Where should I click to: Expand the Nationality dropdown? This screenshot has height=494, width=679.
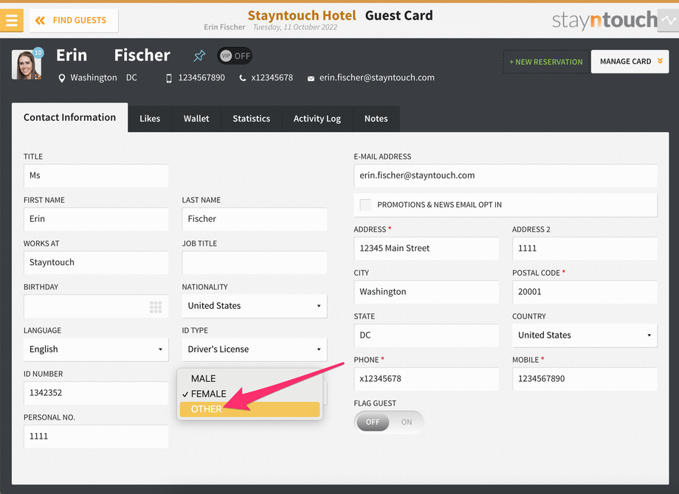254,306
